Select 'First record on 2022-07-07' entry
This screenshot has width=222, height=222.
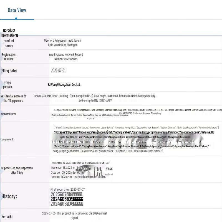pyautogui.click(x=67, y=189)
